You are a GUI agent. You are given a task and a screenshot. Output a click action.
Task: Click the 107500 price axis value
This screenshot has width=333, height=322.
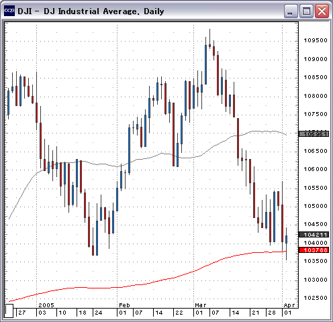point(316,114)
